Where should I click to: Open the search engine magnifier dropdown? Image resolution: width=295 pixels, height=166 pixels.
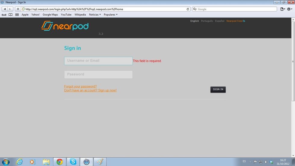pyautogui.click(x=195, y=9)
